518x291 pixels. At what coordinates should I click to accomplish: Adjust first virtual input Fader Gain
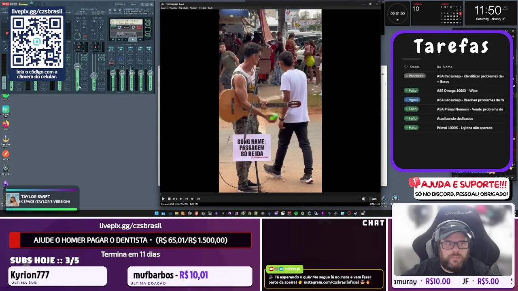click(77, 67)
